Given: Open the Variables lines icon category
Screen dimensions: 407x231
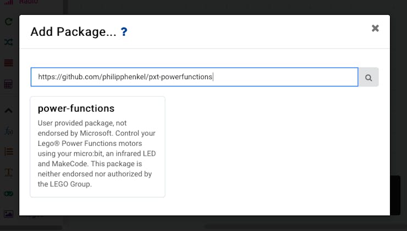Looking at the screenshot, I should pyautogui.click(x=9, y=63).
